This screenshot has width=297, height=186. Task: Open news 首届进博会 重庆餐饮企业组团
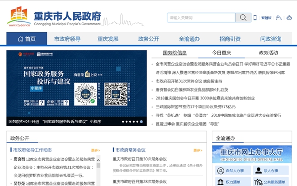coord(187,124)
